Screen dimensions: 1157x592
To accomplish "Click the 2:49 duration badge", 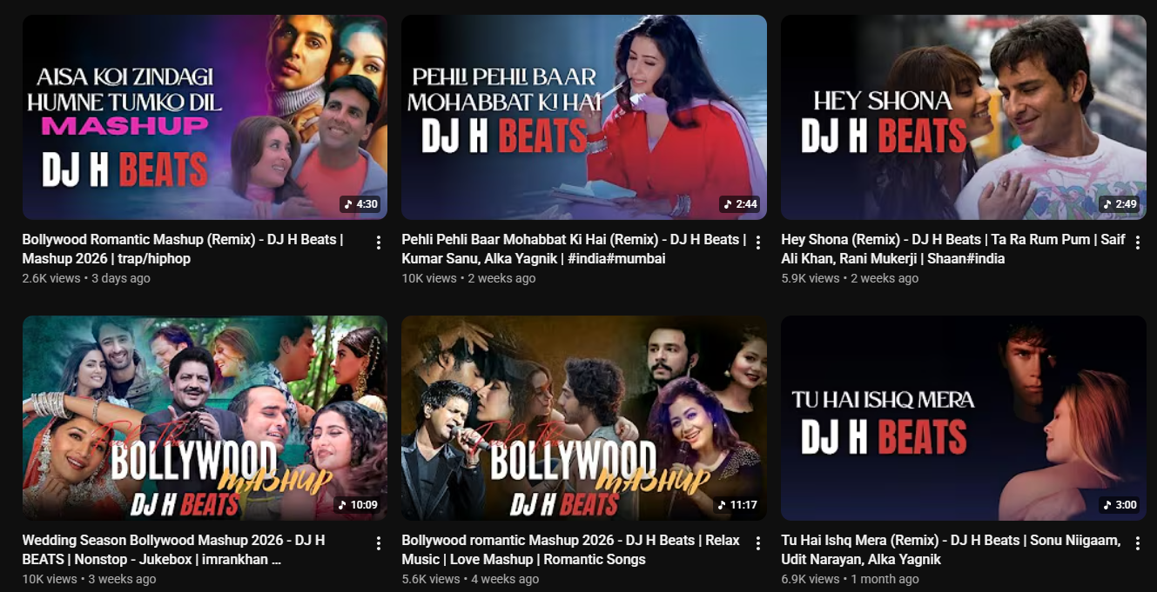I will (x=1120, y=204).
